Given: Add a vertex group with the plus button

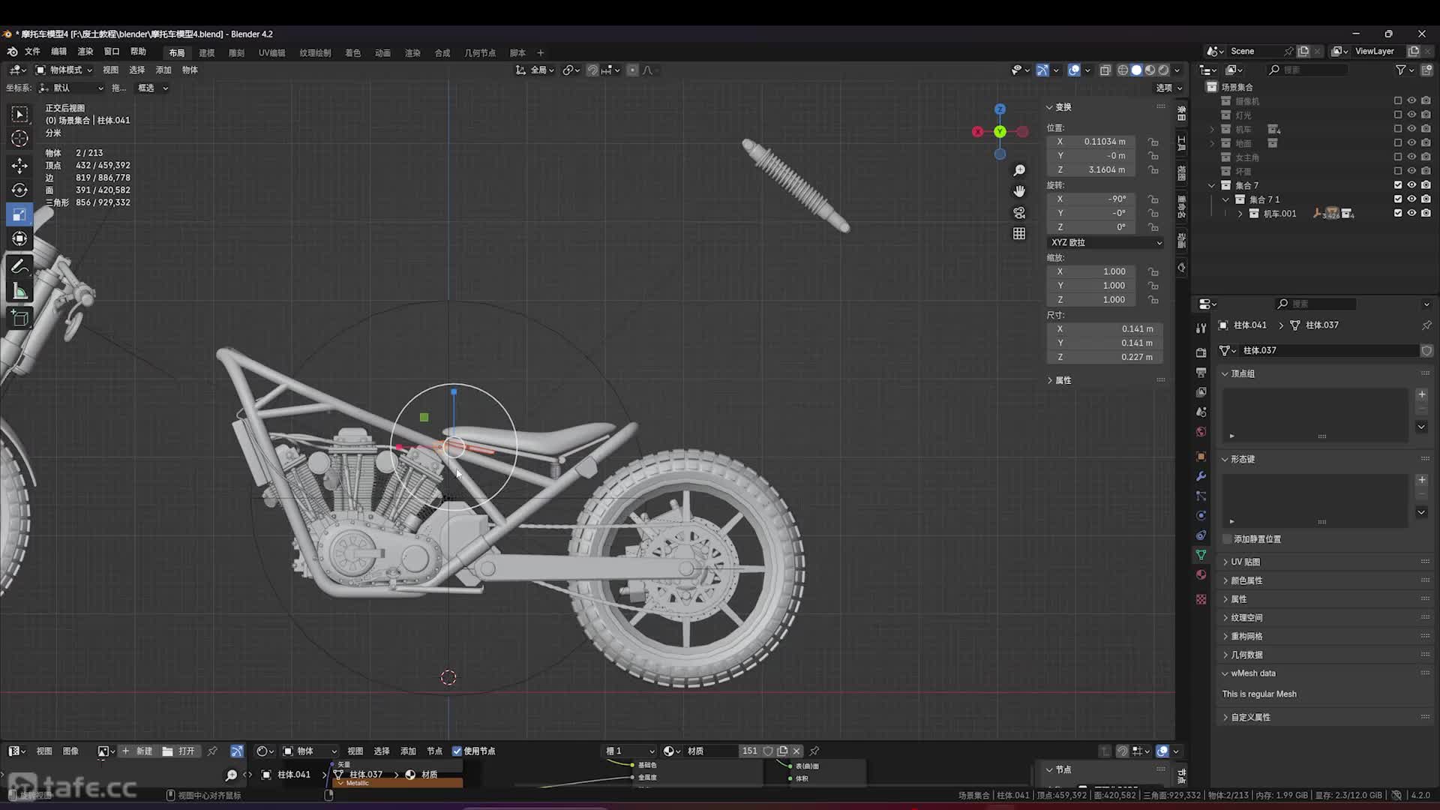Looking at the screenshot, I should [1421, 394].
